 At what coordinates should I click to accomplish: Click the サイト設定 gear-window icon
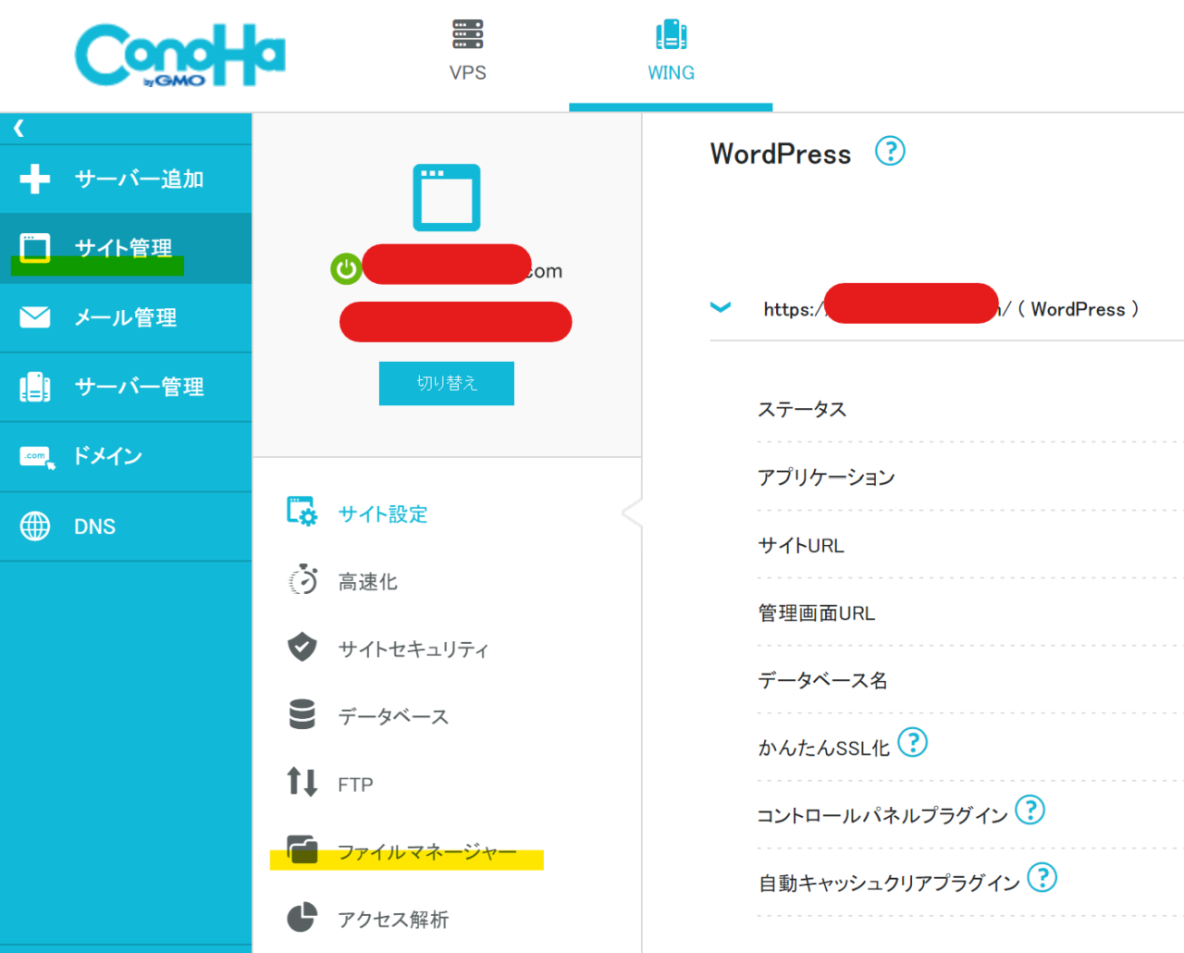(302, 512)
